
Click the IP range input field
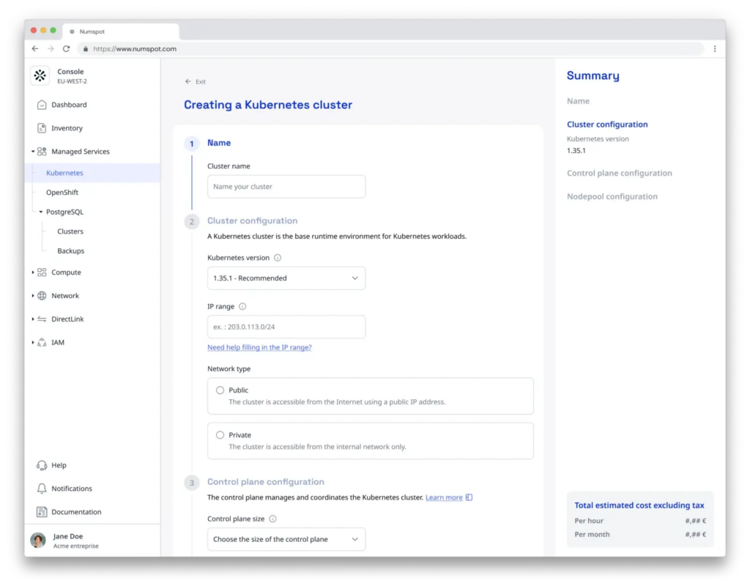point(286,327)
